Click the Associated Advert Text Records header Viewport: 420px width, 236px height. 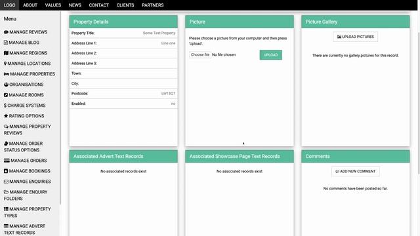pyautogui.click(x=123, y=156)
